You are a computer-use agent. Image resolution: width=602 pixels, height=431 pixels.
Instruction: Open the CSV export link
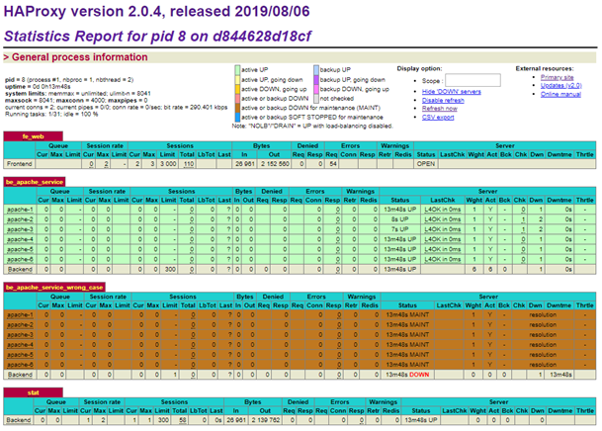438,117
